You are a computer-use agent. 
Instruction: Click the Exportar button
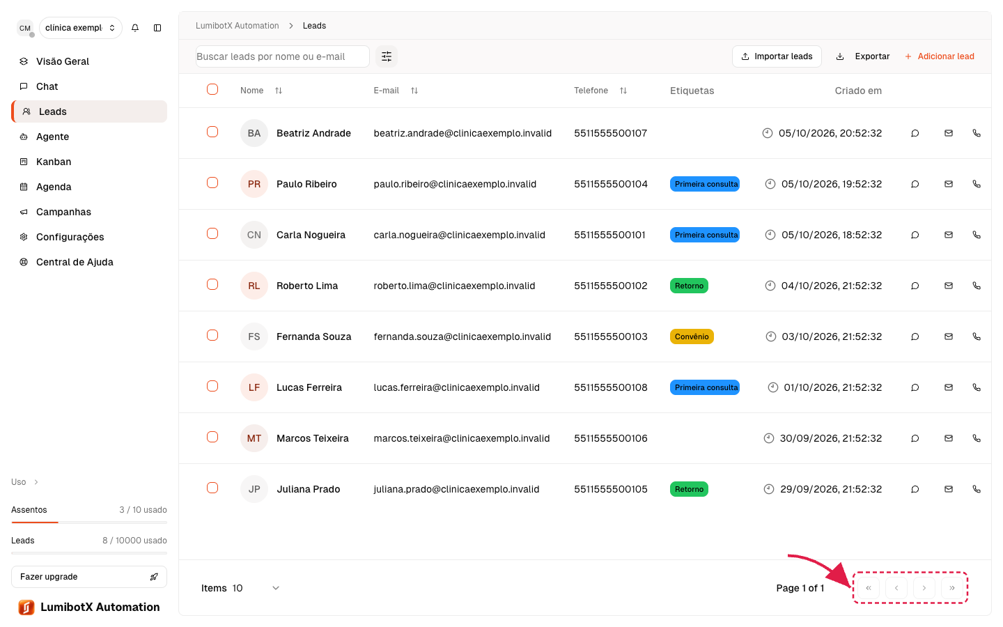862,56
